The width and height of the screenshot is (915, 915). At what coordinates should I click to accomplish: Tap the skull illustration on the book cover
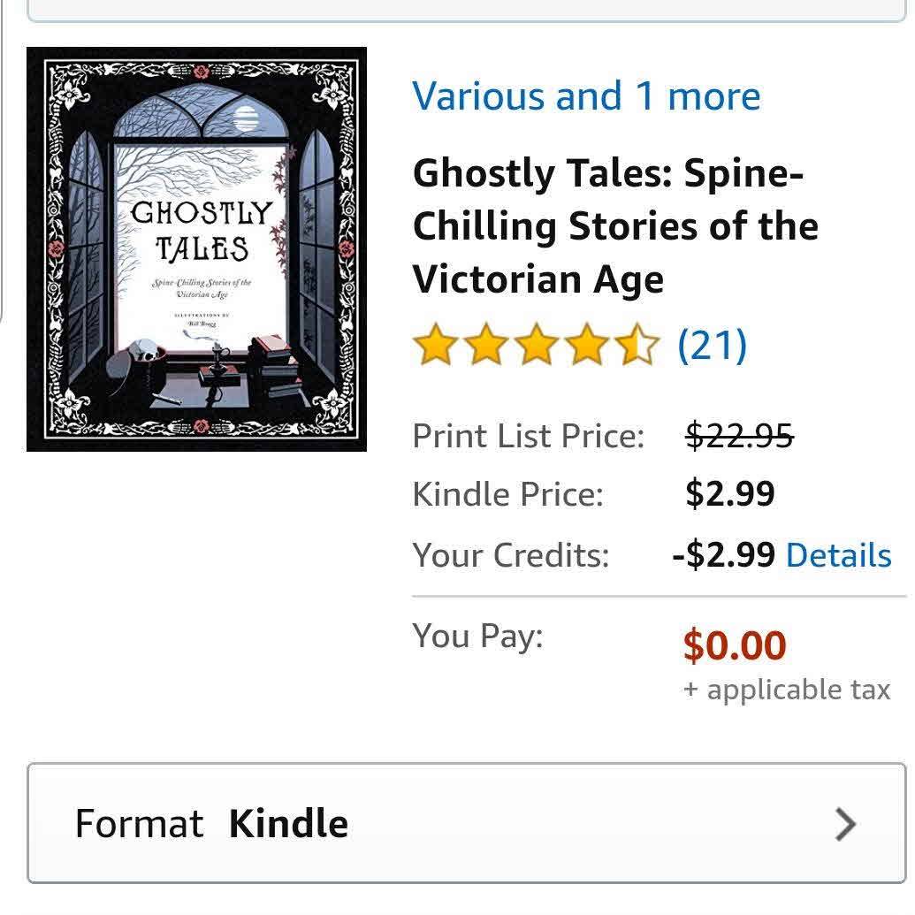[146, 351]
